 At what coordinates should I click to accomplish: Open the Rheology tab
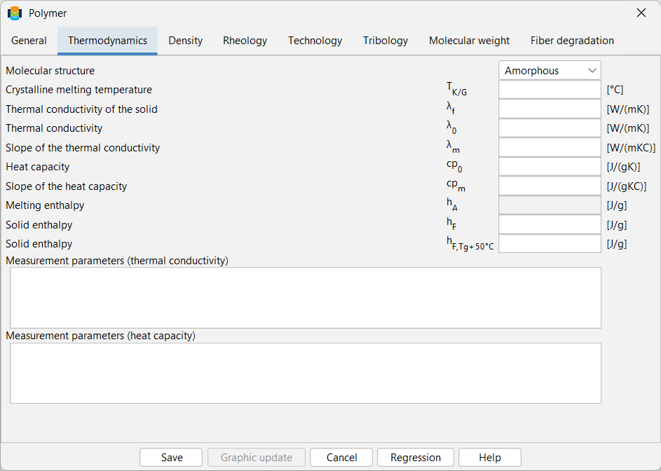(245, 41)
